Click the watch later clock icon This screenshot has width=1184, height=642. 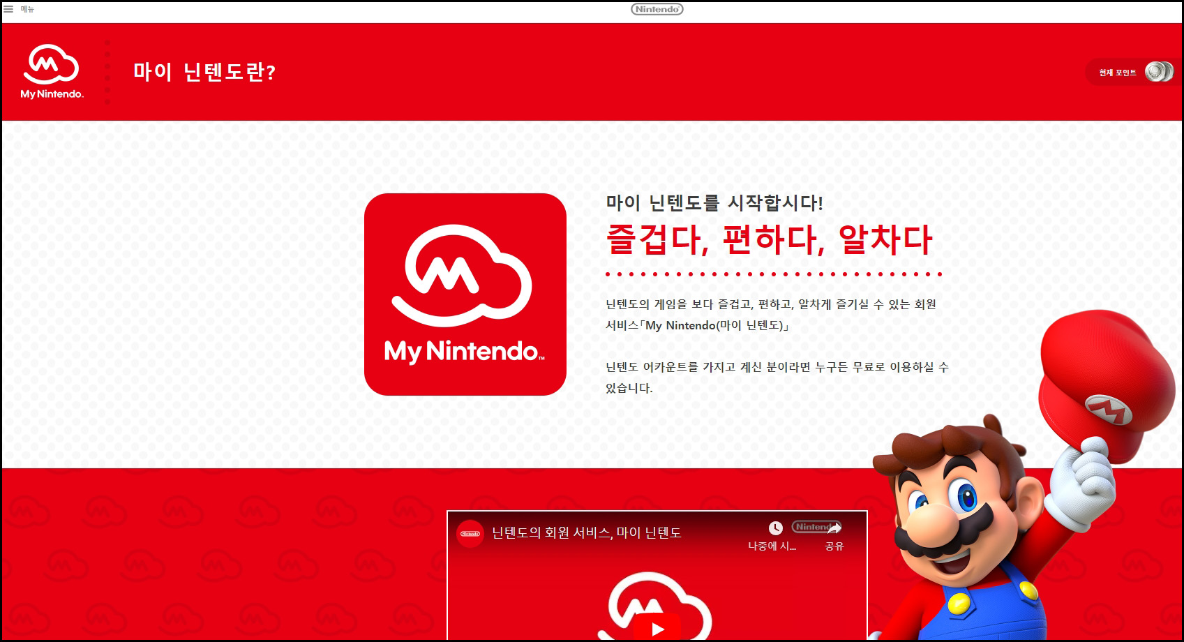coord(775,528)
